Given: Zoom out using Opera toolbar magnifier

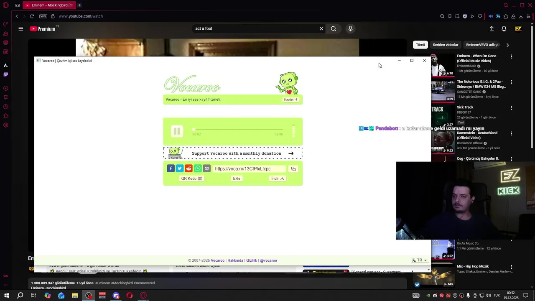Looking at the screenshot, I should 442,16.
